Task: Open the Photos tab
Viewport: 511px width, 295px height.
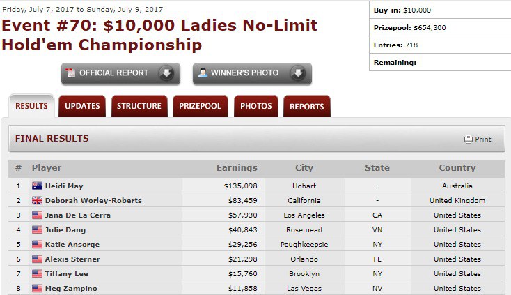Action: [255, 106]
